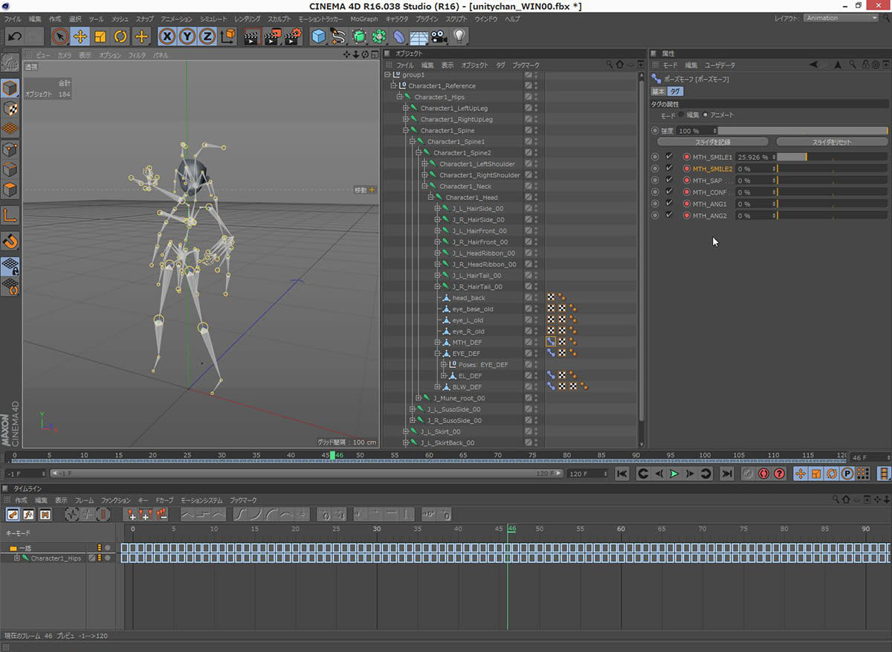Image resolution: width=892 pixels, height=652 pixels.
Task: Expand the Character1_RightUpLeg node
Action: [405, 119]
